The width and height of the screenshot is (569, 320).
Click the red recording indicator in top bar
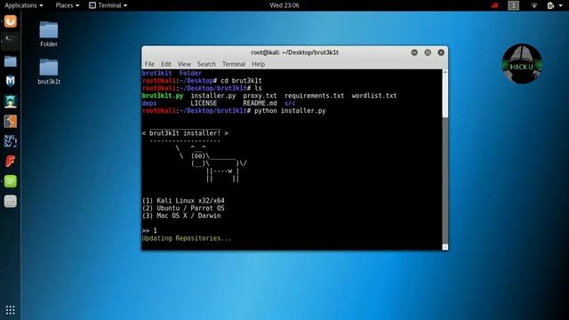[x=494, y=5]
